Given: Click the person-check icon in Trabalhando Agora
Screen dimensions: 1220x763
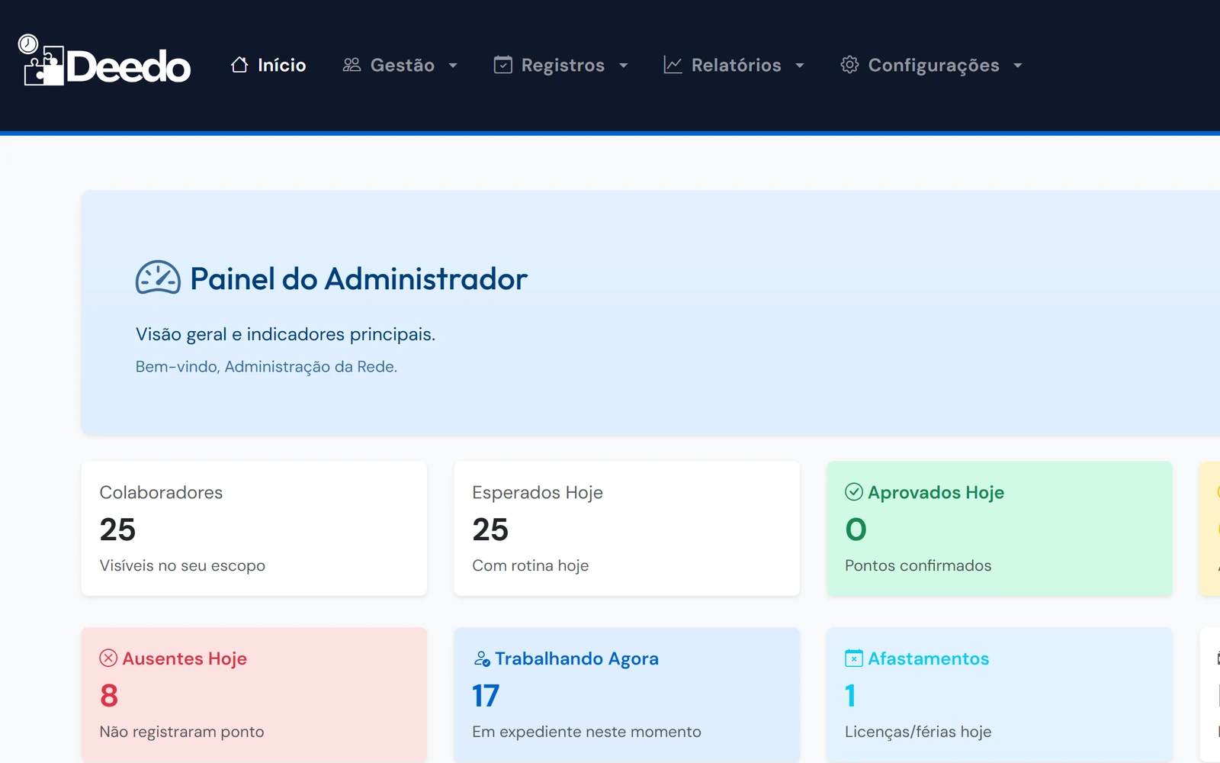Looking at the screenshot, I should pyautogui.click(x=482, y=658).
